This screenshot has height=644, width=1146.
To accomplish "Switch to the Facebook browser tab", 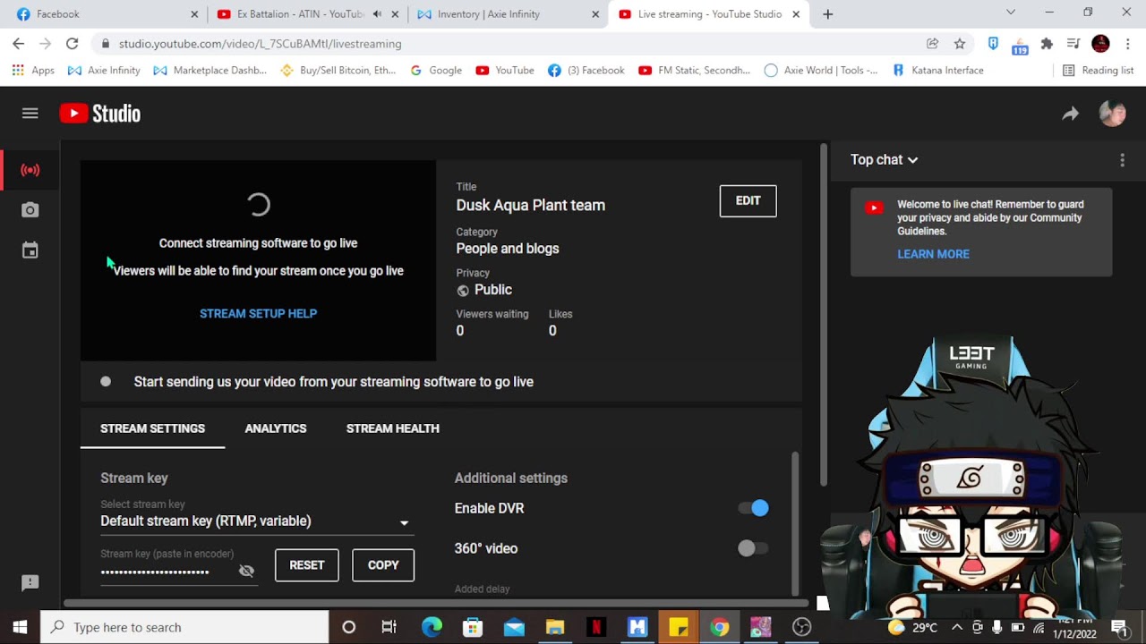I will [106, 14].
